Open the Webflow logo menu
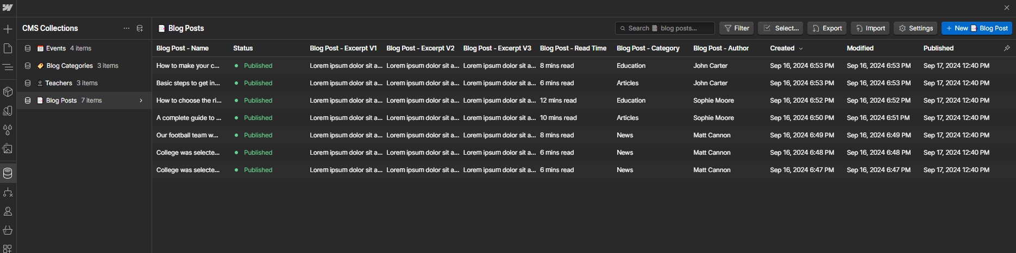Image resolution: width=1016 pixels, height=253 pixels. [x=8, y=8]
